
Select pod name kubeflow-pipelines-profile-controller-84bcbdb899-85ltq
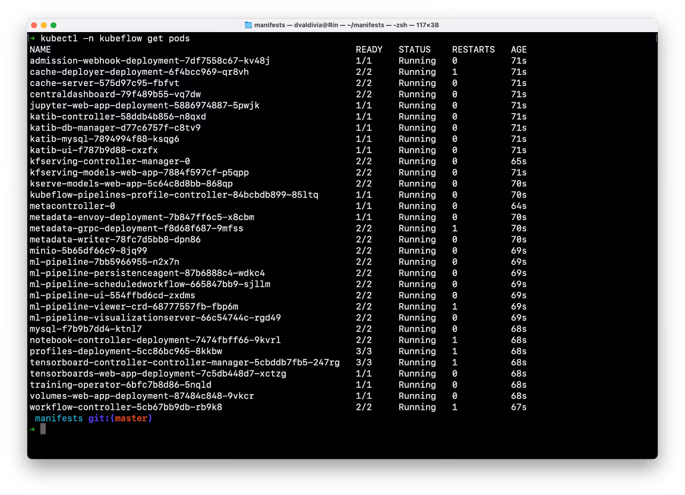(x=174, y=195)
